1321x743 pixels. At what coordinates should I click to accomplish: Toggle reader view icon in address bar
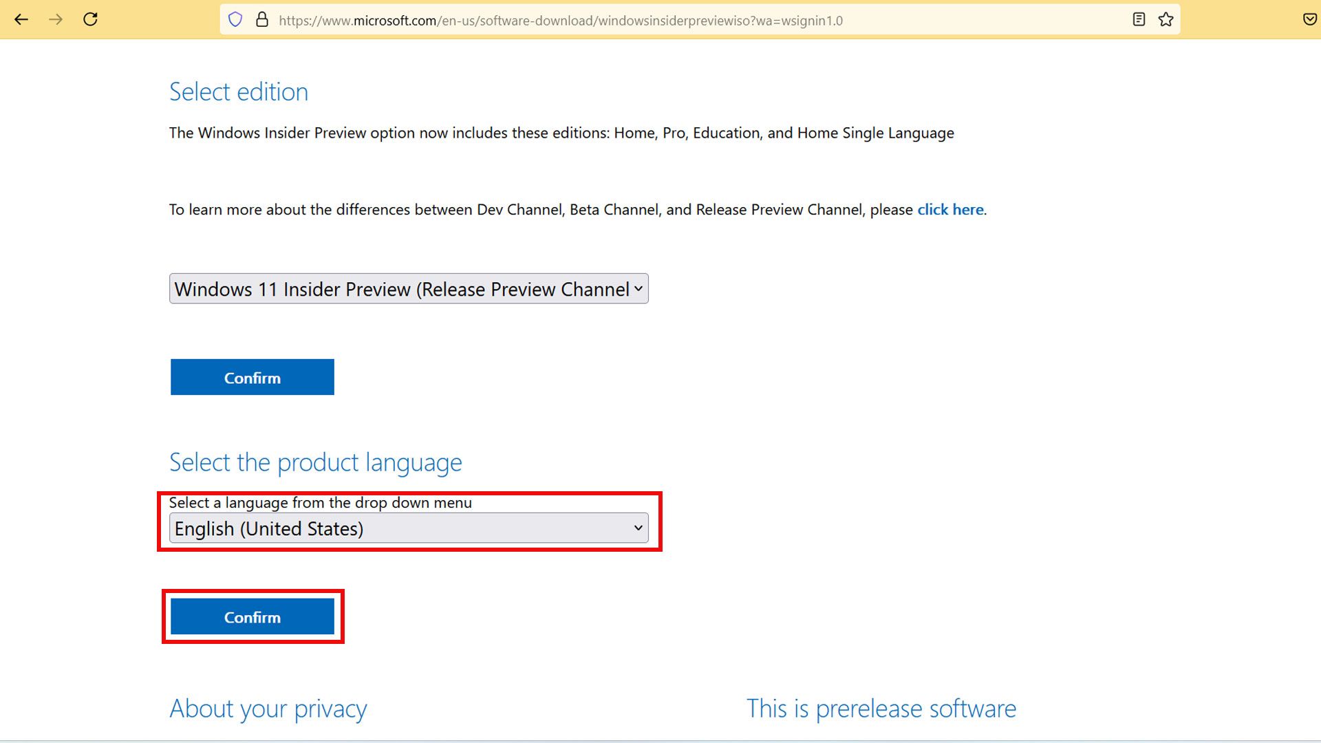coord(1139,20)
